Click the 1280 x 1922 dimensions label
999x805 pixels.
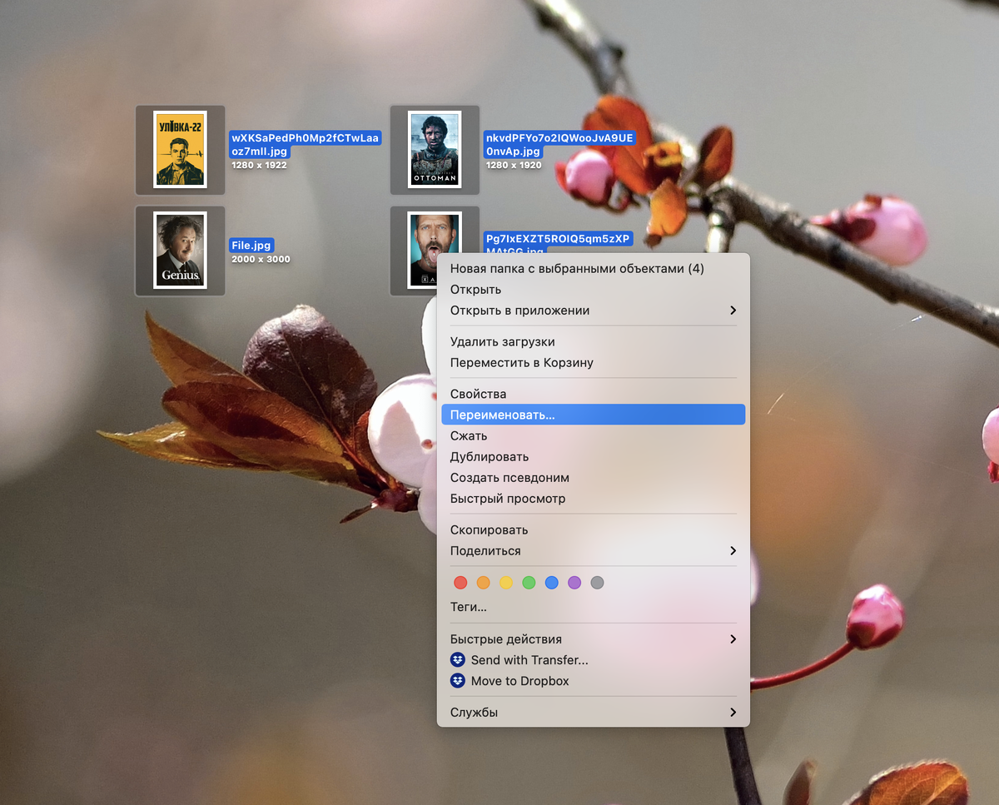[259, 166]
